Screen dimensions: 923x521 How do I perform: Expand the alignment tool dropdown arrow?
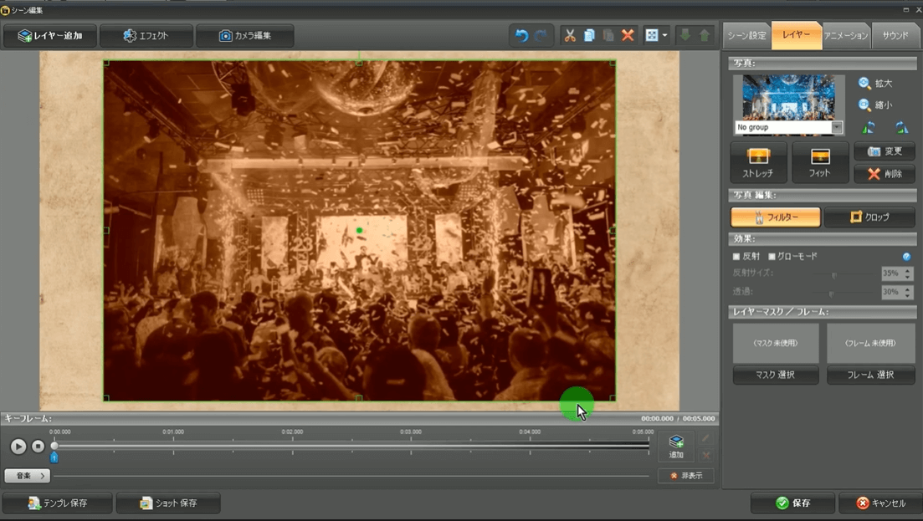665,36
